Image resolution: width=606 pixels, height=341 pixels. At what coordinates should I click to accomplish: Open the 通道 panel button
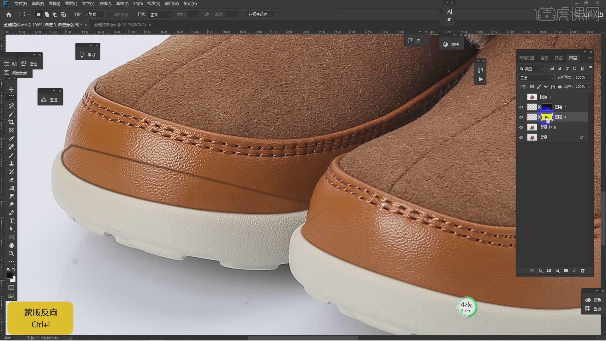pos(50,100)
